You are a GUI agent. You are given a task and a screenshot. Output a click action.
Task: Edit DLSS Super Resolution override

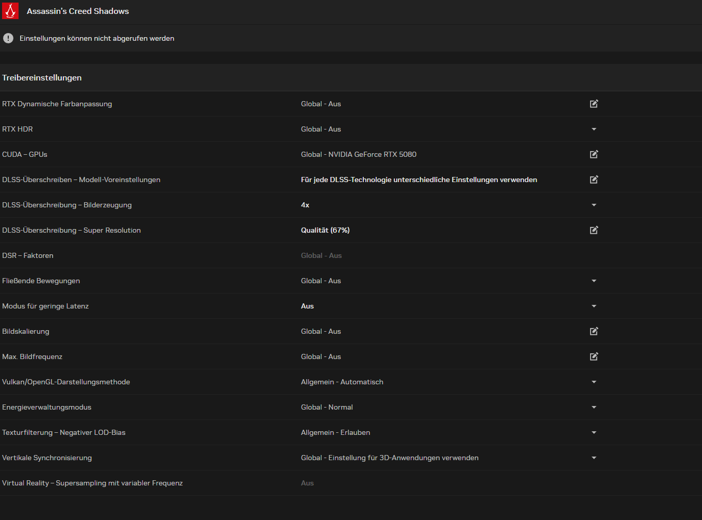(x=594, y=230)
